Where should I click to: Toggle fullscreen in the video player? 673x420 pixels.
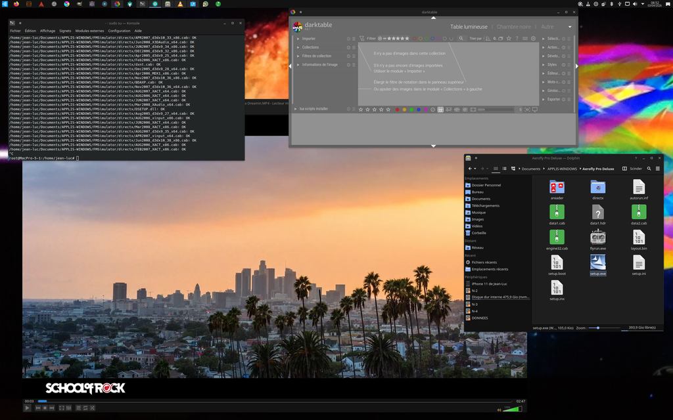point(61,408)
